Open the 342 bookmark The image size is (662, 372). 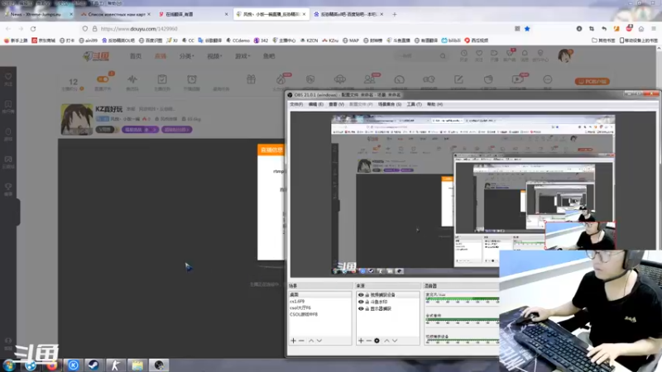tap(261, 41)
